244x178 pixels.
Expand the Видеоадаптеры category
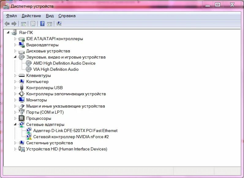click(15, 45)
